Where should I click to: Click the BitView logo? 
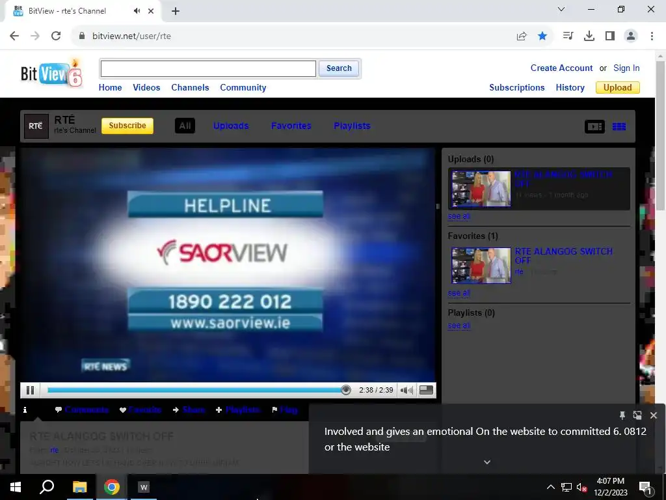(51, 73)
